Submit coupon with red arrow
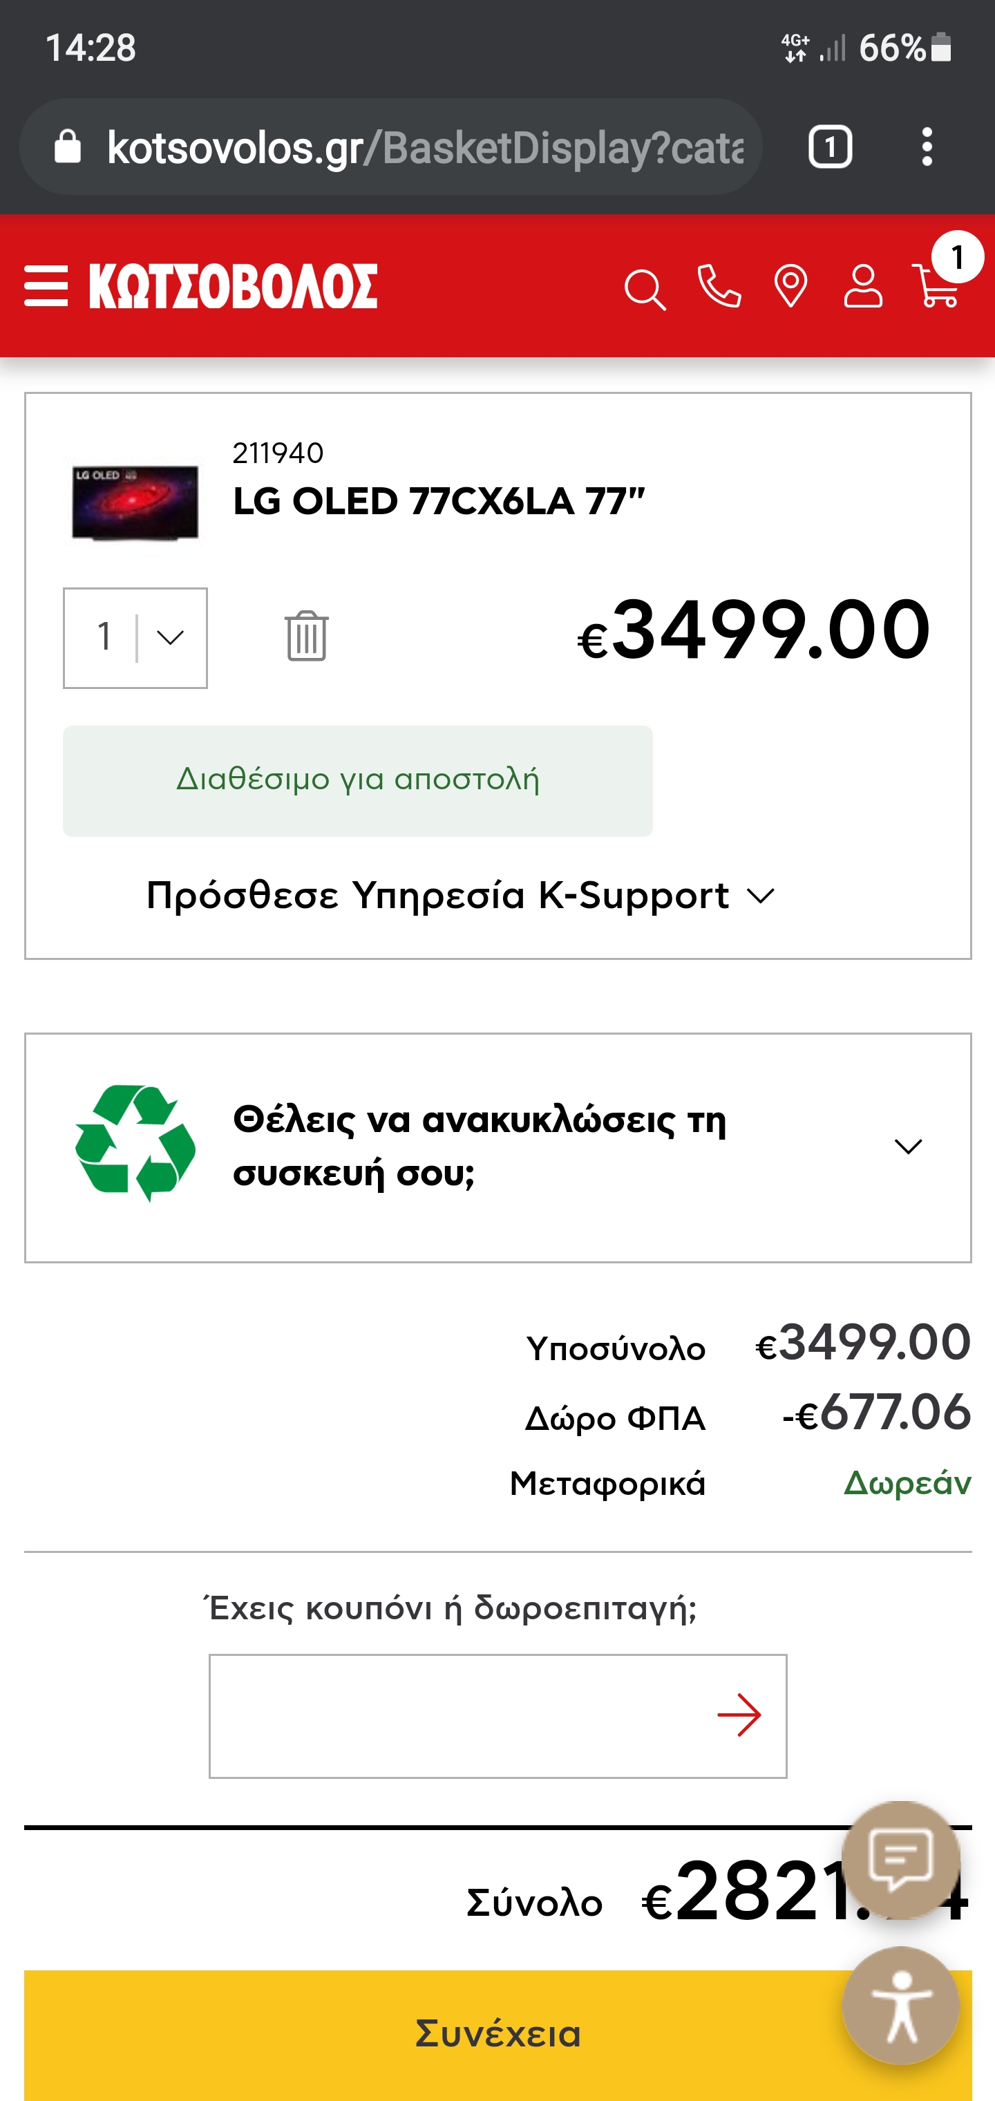The image size is (995, 2101). [x=739, y=1715]
